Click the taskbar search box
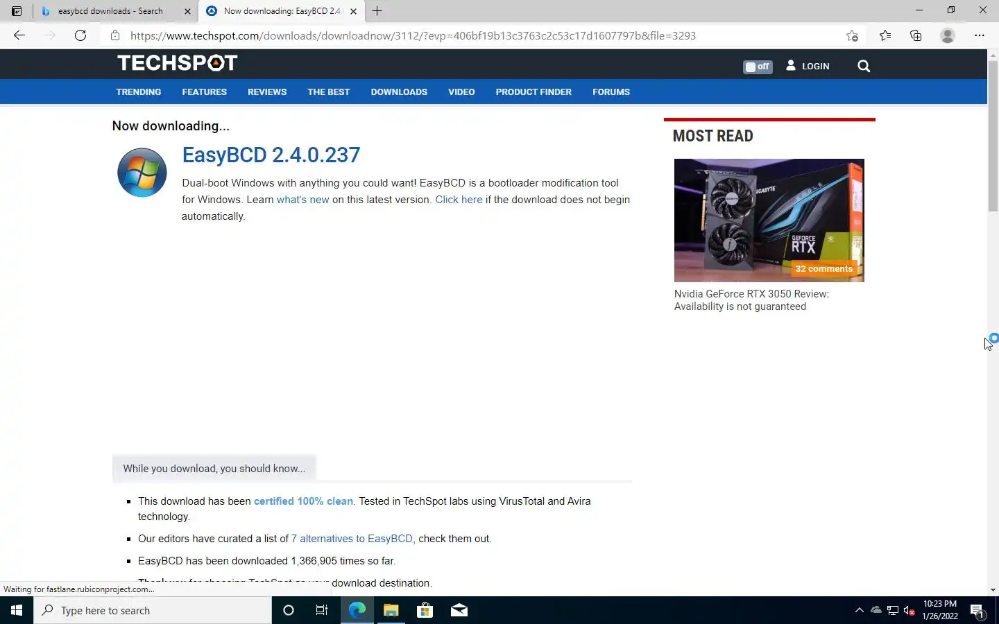Screen dimensions: 999x624 [153, 610]
